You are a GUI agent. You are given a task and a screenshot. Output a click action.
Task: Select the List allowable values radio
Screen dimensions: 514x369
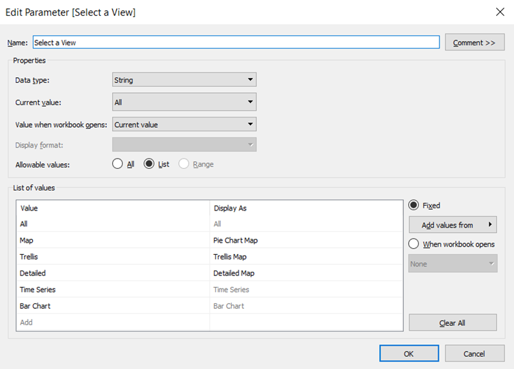tap(150, 164)
